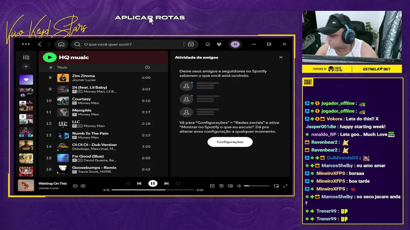Add Waiting On This to Liked Songs
Viewport: 410px width, 230px height.
83,186
